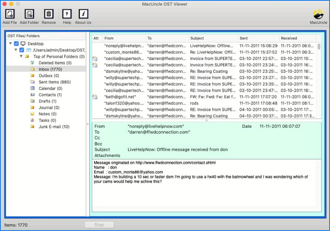
Task: Click the MacUncle logo icon
Action: tap(318, 14)
